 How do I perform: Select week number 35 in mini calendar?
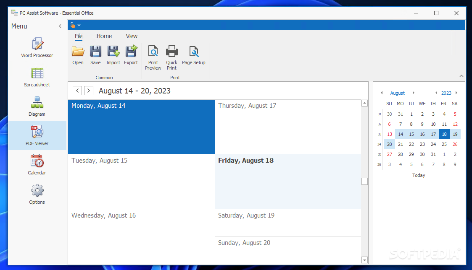379,154
